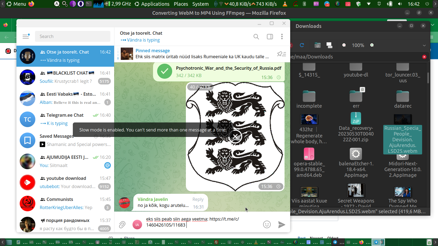438x246 pixels.
Task: Open the System menu
Action: (x=200, y=4)
